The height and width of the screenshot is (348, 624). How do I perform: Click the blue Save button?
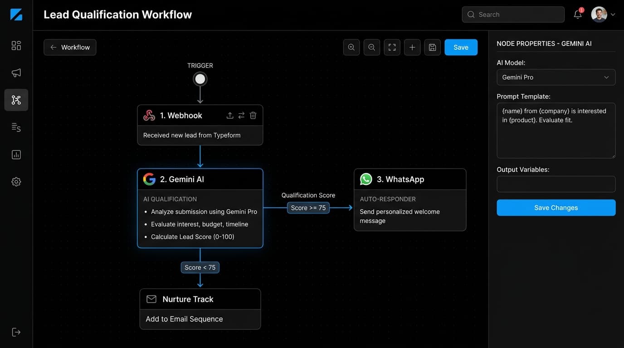461,47
